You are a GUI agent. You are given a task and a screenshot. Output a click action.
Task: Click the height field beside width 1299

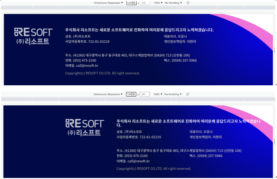click(x=145, y=3)
